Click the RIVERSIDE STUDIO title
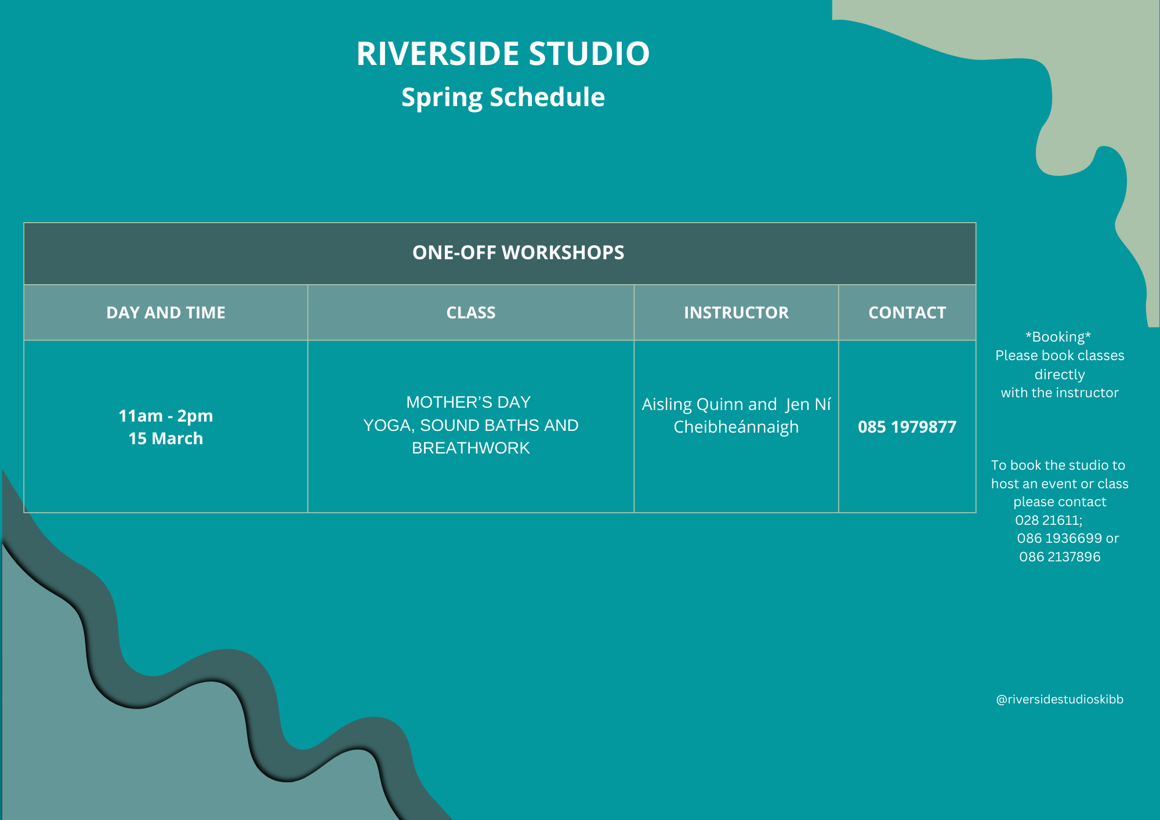The image size is (1160, 820). click(502, 54)
